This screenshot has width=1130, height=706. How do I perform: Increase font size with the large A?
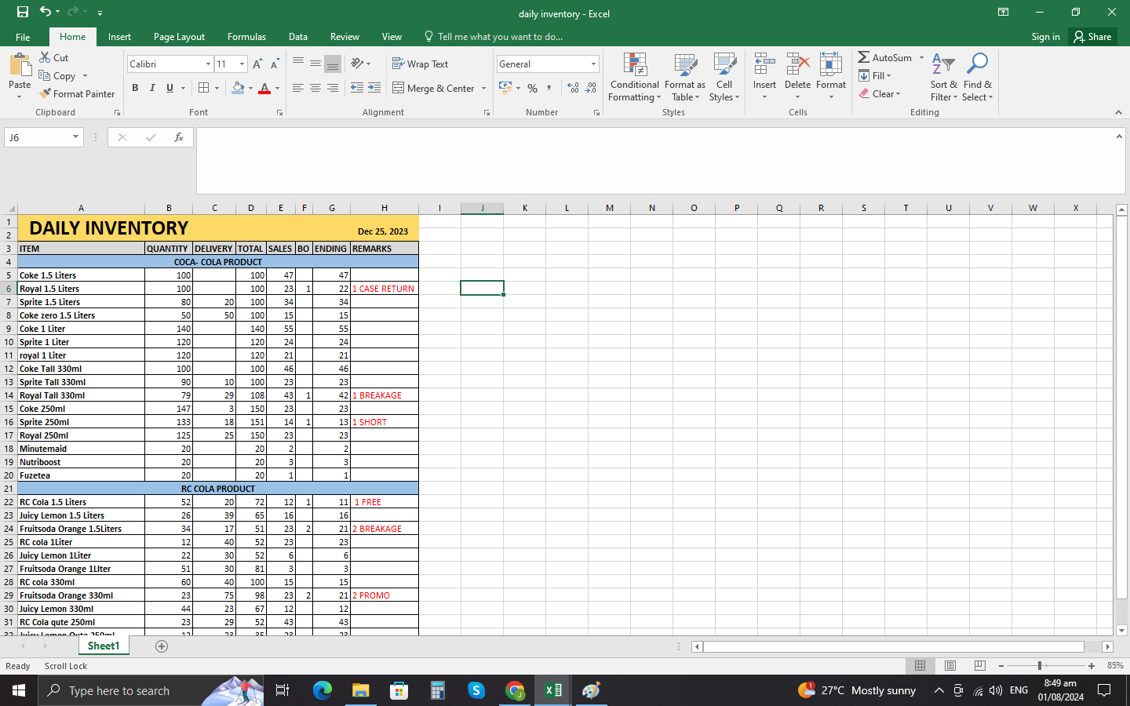(257, 64)
